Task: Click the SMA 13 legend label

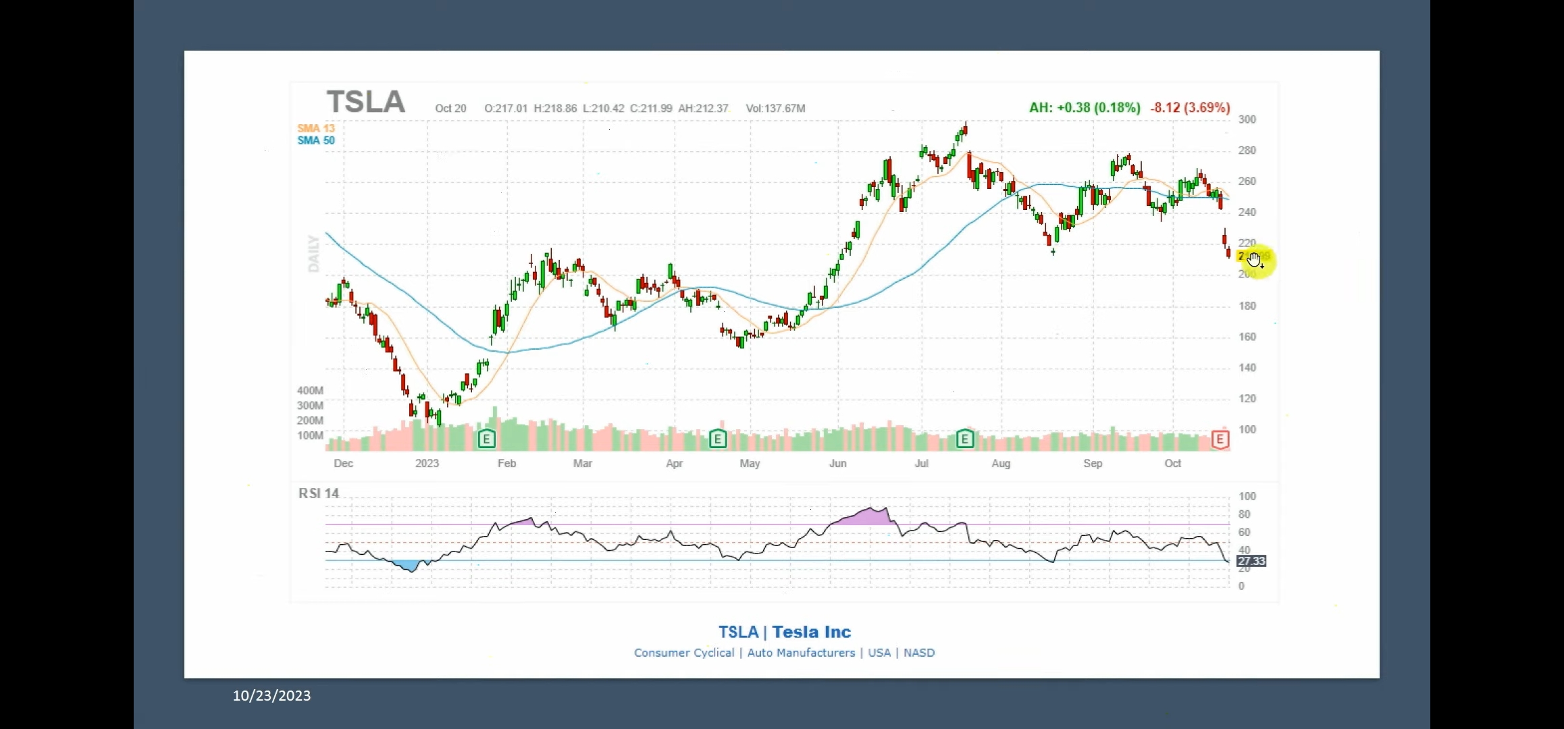Action: [316, 128]
